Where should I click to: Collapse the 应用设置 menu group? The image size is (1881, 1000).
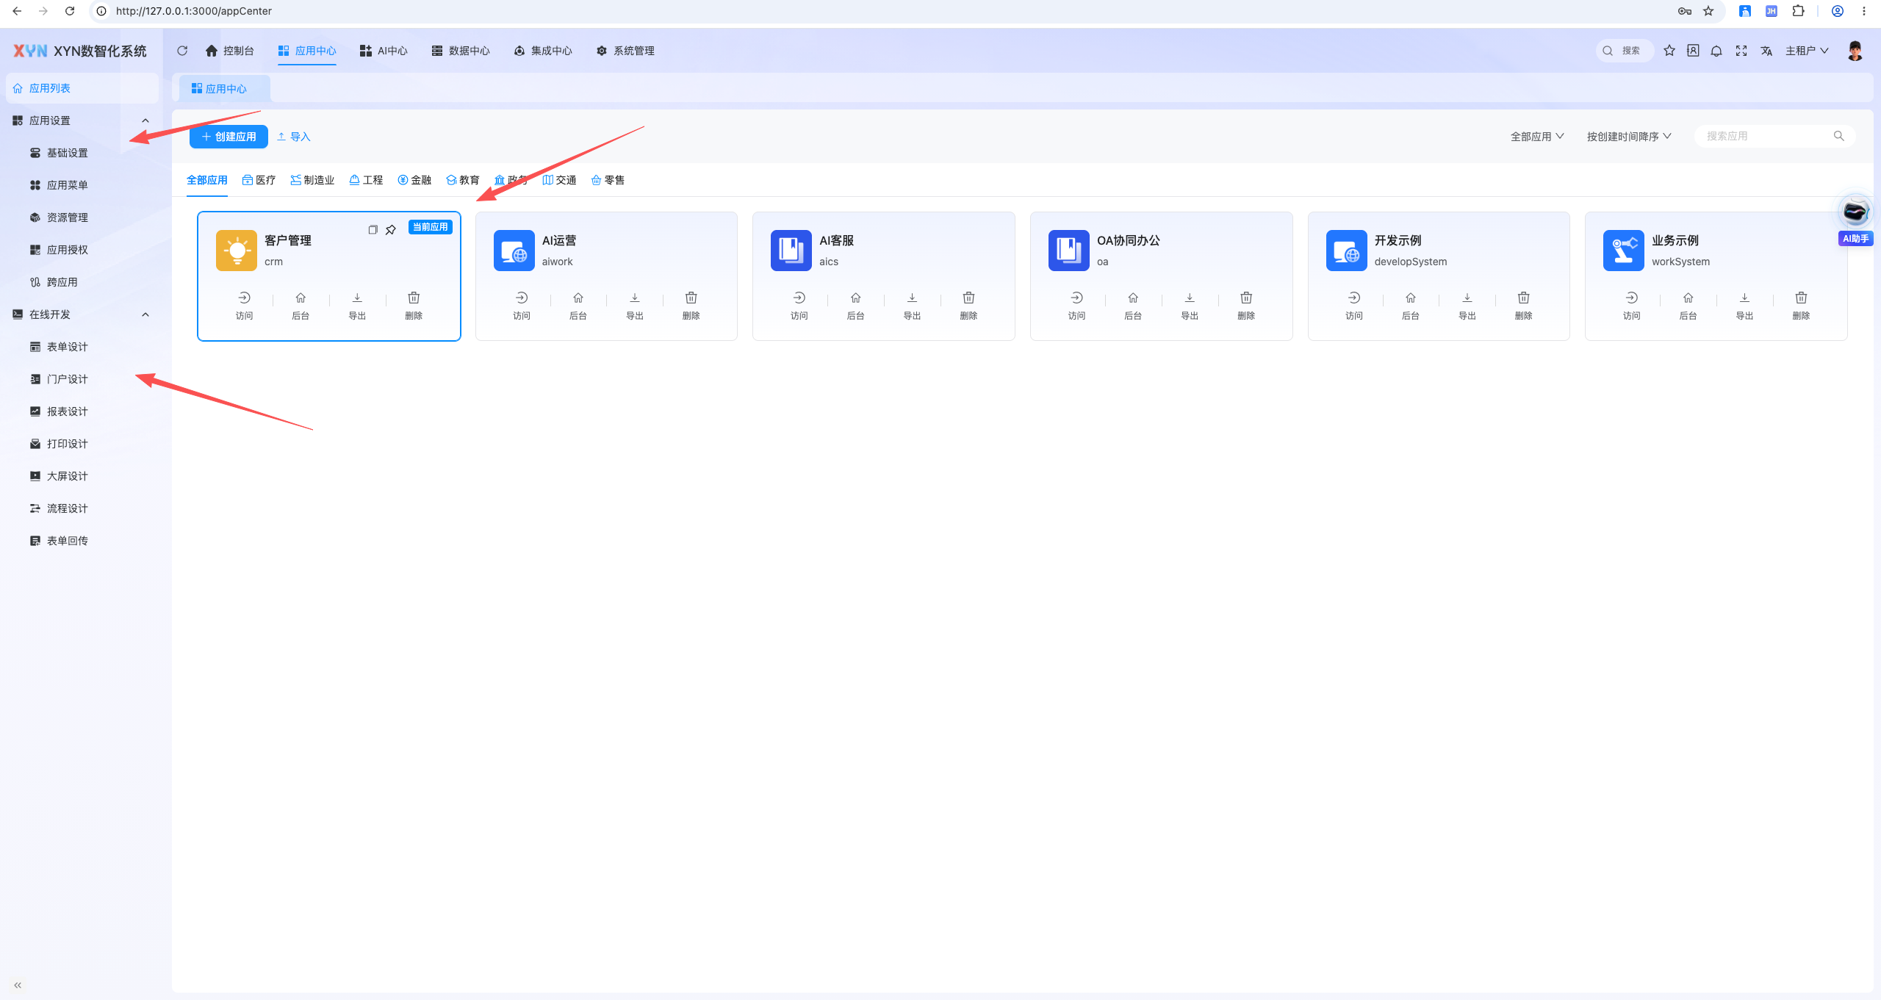point(145,120)
